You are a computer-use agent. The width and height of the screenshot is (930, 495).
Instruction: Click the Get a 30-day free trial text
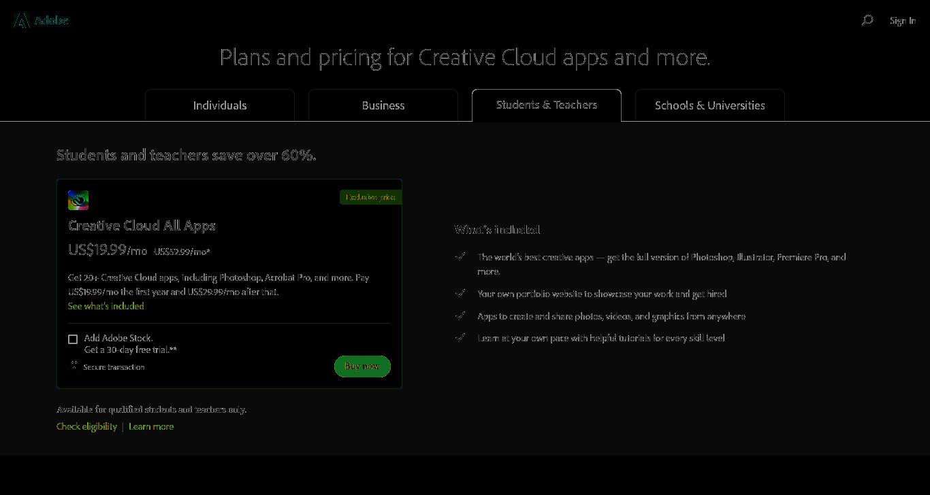click(131, 349)
